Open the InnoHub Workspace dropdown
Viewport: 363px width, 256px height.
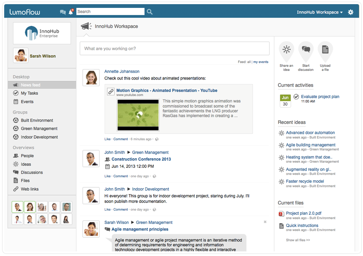pyautogui.click(x=319, y=12)
